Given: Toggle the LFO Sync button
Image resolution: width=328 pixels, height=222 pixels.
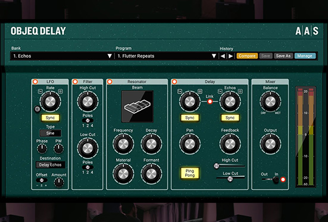Looking at the screenshot, I should 50,118.
